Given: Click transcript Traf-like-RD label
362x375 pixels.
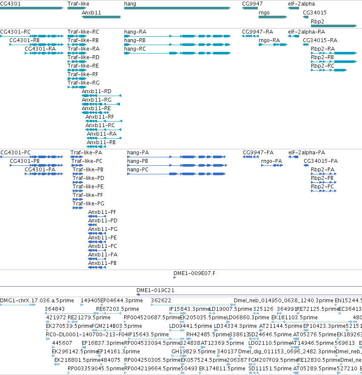Looking at the screenshot, I should tap(83, 57).
